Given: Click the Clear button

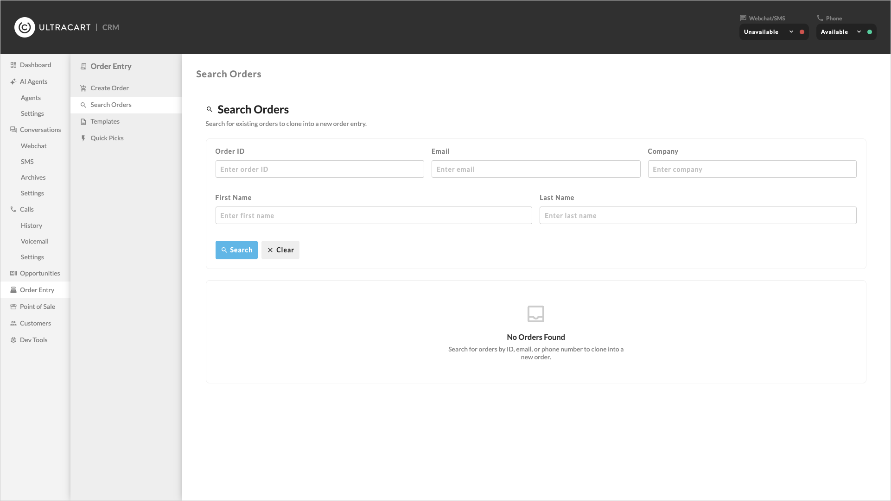Looking at the screenshot, I should [x=280, y=250].
